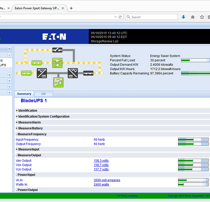Click the BladeUPS 1 heading
The height and width of the screenshot is (202, 210).
point(34,100)
